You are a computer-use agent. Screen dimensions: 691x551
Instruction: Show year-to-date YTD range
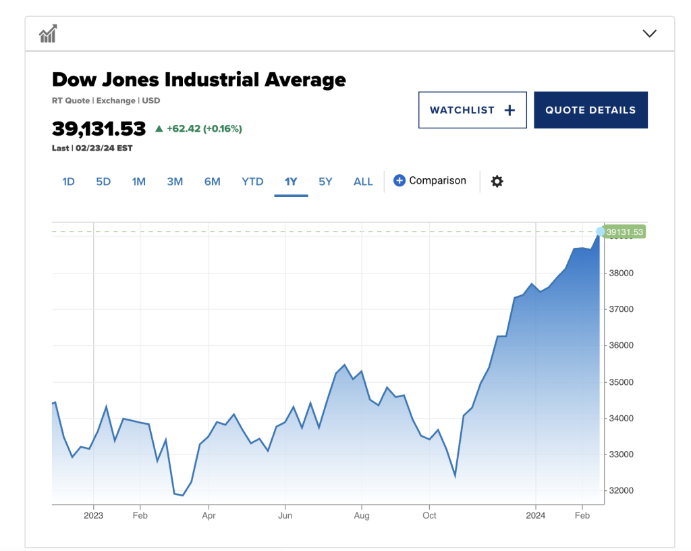(252, 182)
